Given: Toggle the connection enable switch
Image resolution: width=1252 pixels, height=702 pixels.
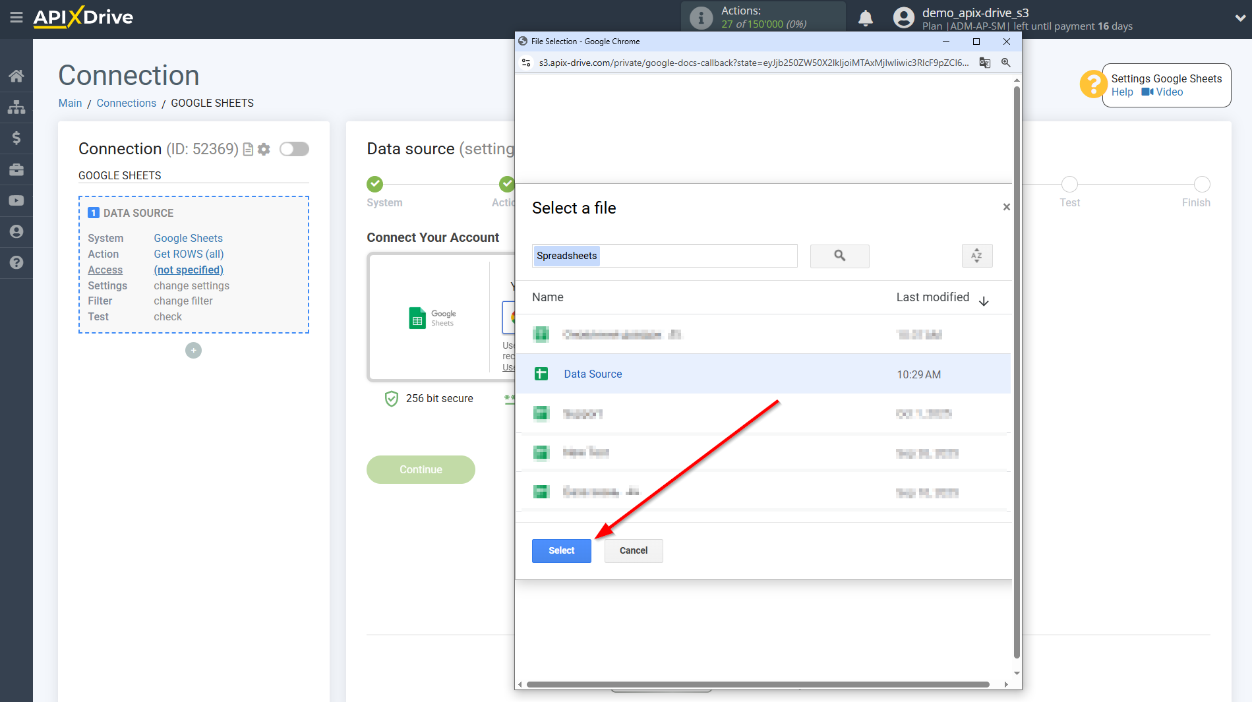Looking at the screenshot, I should click(294, 149).
